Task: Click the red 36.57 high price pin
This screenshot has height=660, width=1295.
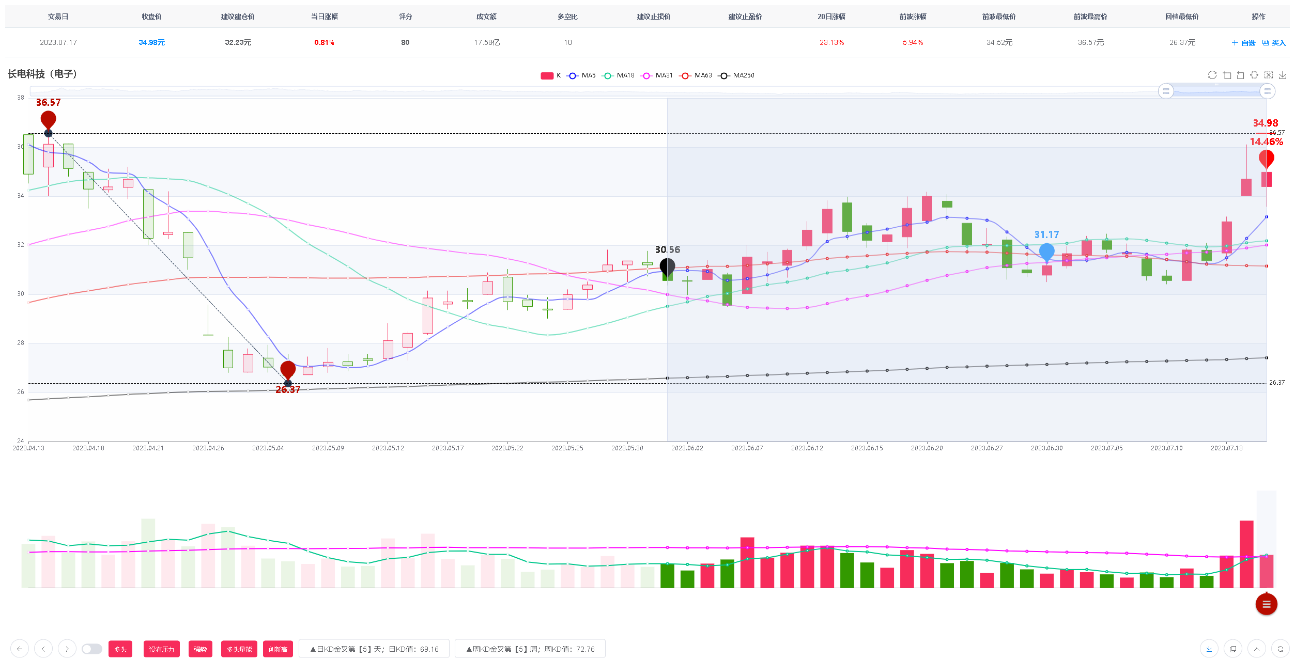Action: [x=49, y=120]
